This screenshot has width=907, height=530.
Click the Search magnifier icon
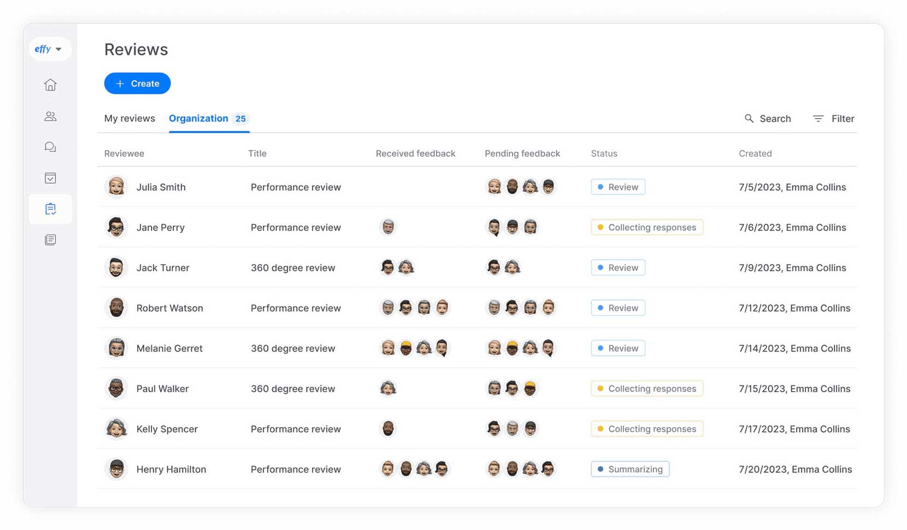point(749,118)
